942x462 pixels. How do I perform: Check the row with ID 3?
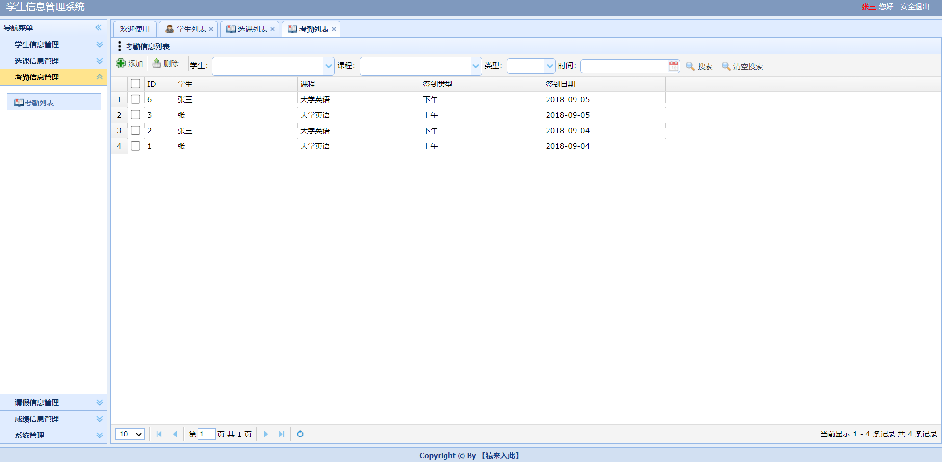point(136,115)
